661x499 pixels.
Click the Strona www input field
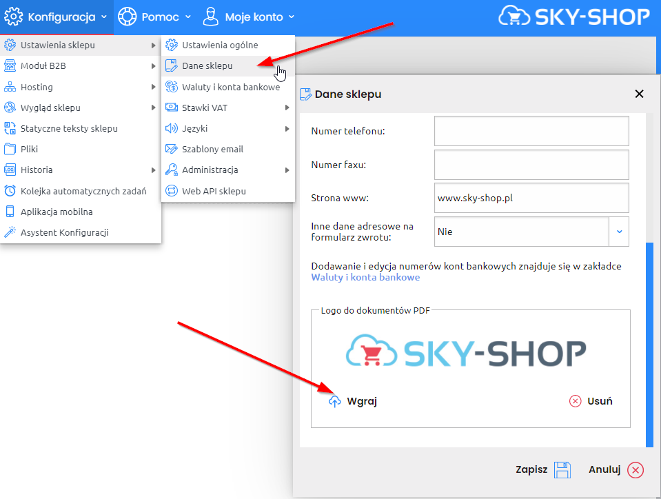click(531, 198)
